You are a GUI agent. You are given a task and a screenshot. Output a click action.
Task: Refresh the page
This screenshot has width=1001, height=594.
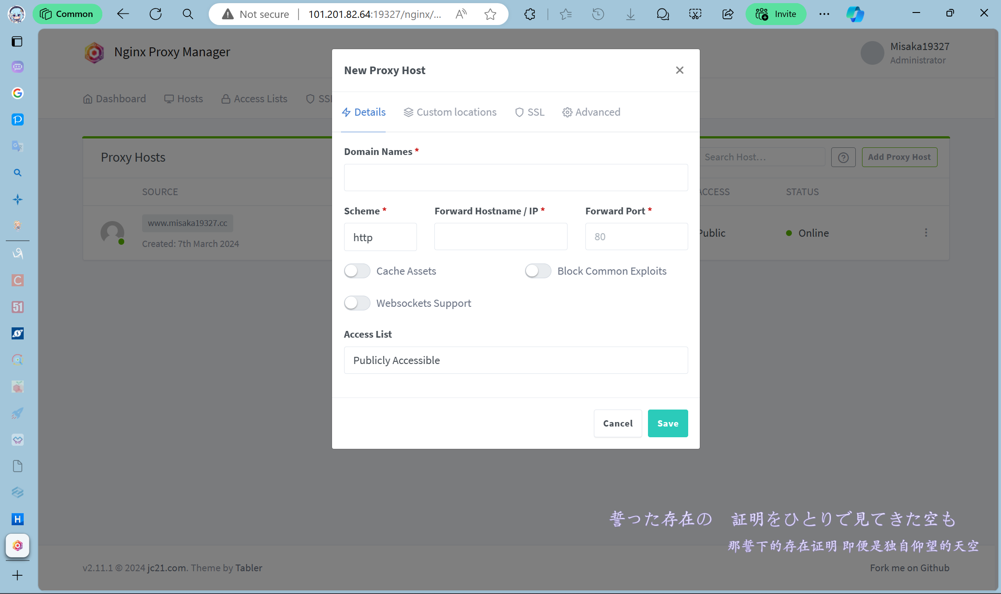(x=156, y=14)
